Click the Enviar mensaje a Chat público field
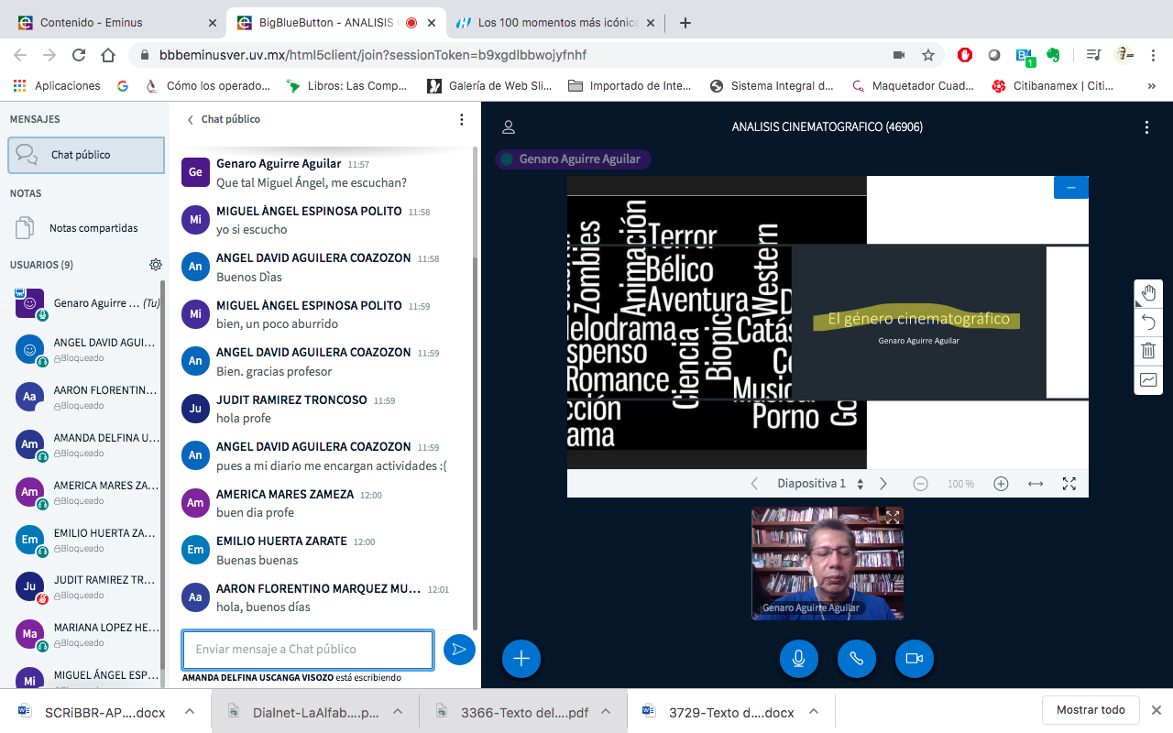The image size is (1173, 733). [x=307, y=650]
